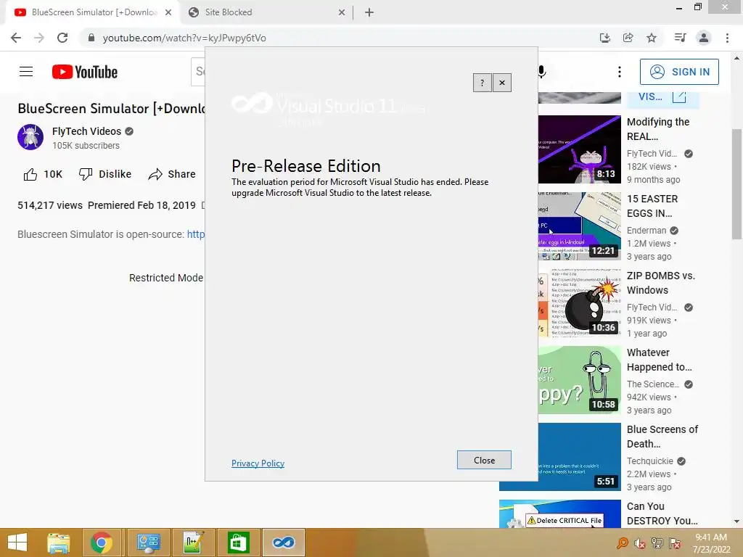Open the ZIP BOMBS vs. Windows thumbnail

click(580, 303)
